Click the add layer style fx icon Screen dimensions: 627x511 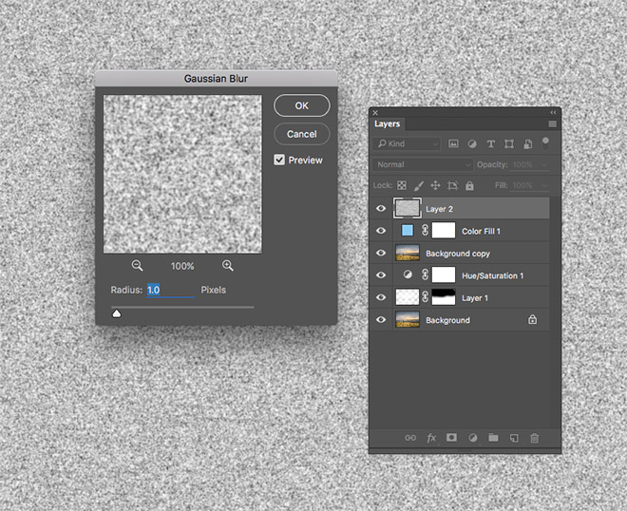(431, 438)
